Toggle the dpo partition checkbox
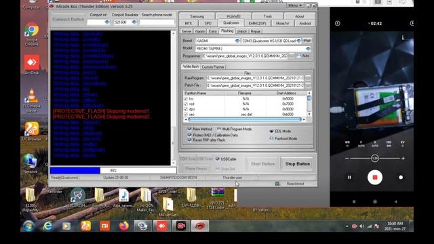Viewport: 434px width, 244px height. 186,109
